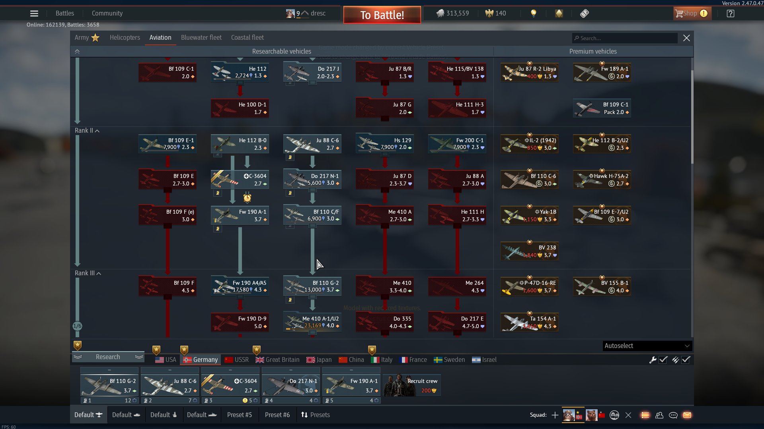The image size is (764, 429).
Task: Open the Silver Lions balance 313,559
Action: (x=453, y=14)
